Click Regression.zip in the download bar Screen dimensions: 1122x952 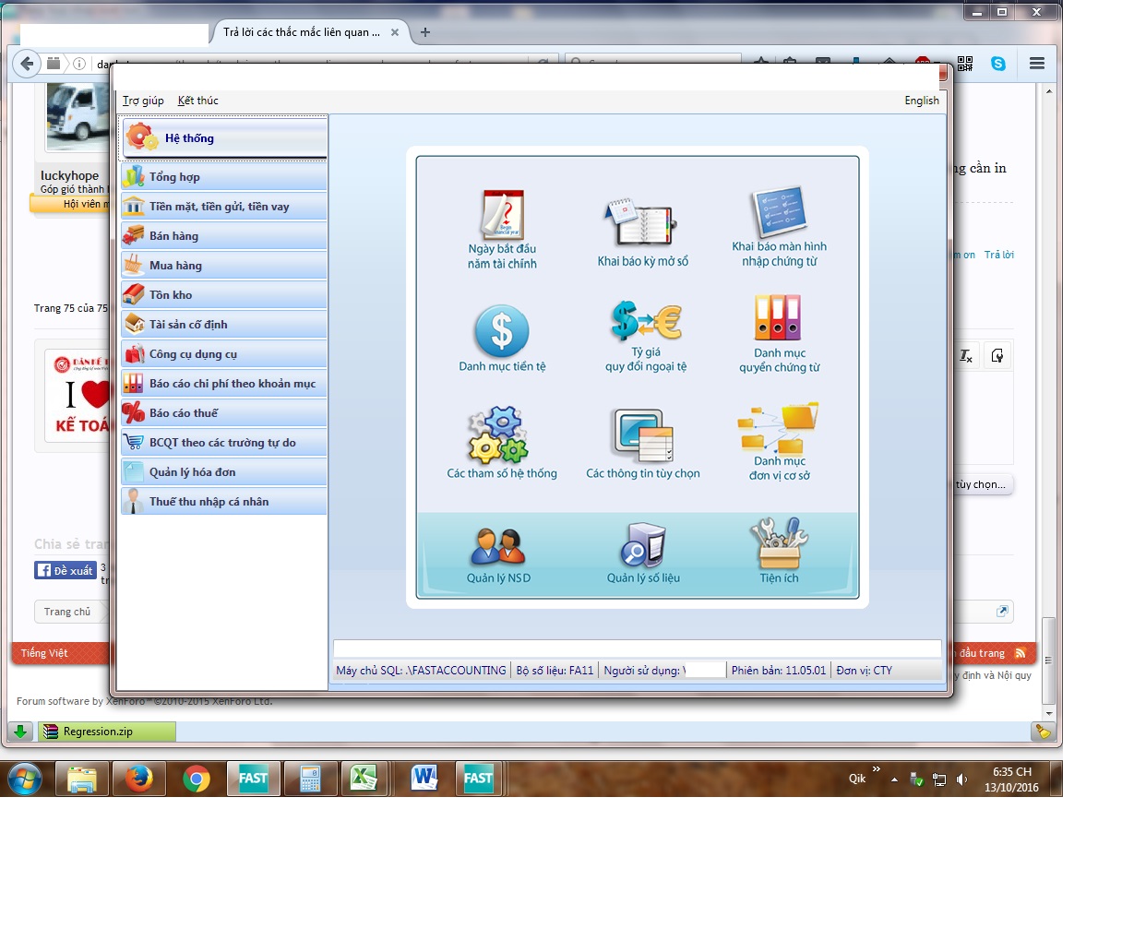[x=98, y=732]
